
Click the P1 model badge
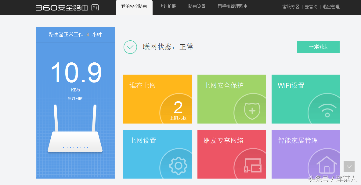(x=95, y=8)
